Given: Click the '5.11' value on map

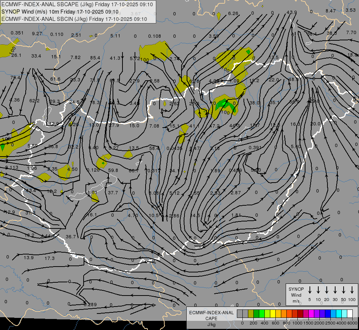Looking at the screenshot, I should pos(115,36).
